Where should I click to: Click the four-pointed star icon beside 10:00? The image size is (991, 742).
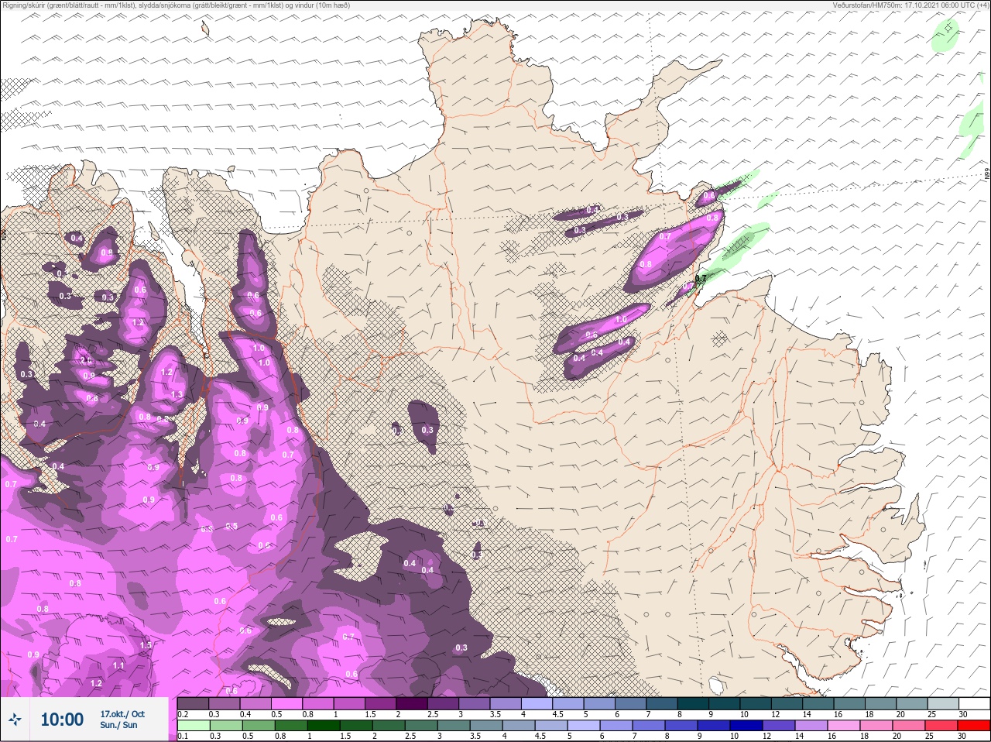[15, 720]
